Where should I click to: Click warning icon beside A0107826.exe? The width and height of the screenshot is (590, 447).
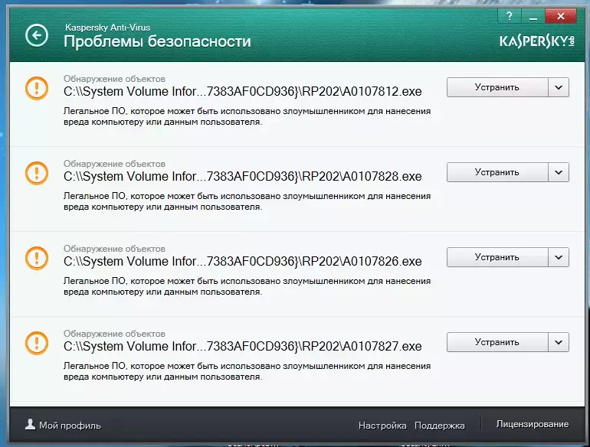[37, 258]
